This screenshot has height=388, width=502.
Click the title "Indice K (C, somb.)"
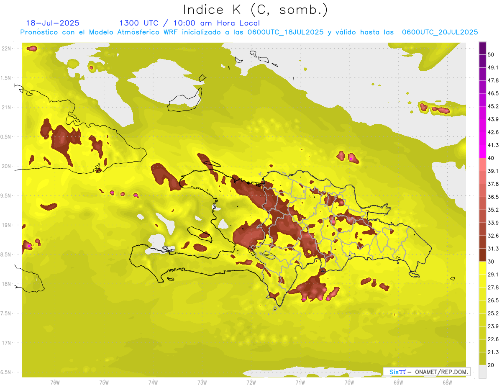coord(255,9)
